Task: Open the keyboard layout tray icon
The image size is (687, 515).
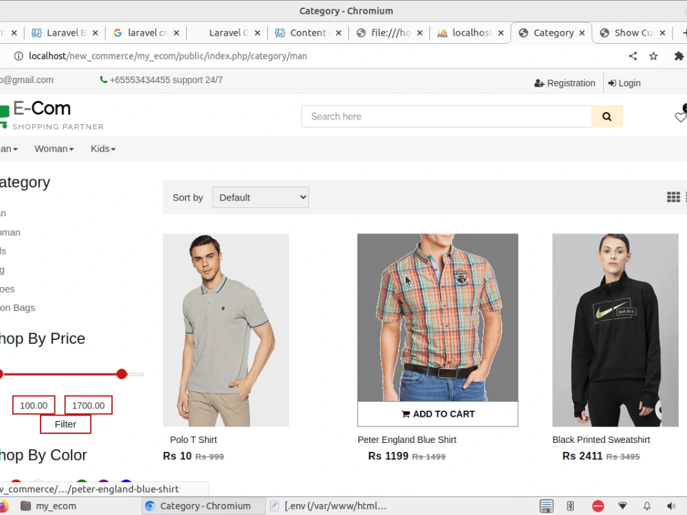Action: (x=546, y=506)
